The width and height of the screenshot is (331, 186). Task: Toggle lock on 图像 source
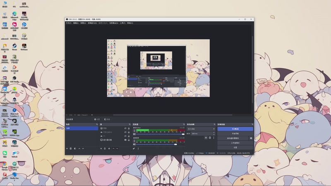[129, 128]
